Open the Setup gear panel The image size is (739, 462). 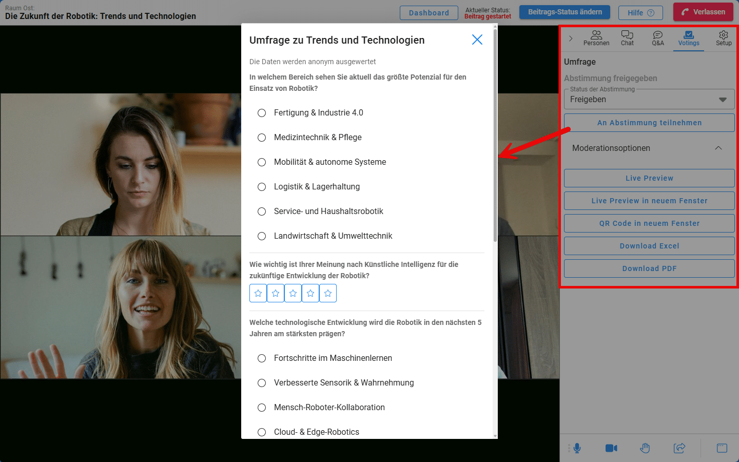724,38
